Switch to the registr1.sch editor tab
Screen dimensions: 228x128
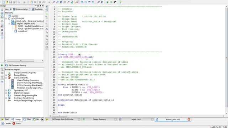click(x=136, y=119)
